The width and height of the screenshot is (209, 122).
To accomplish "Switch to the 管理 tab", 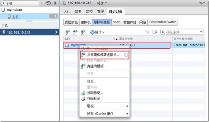I will [x=100, y=11].
